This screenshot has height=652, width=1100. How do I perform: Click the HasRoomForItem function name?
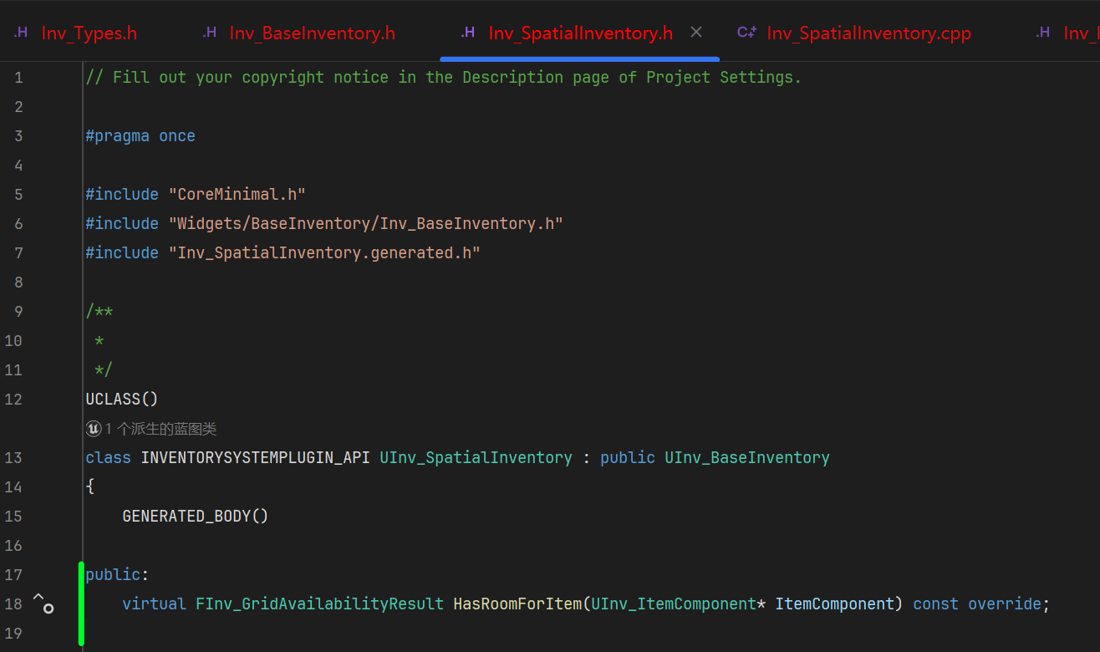pyautogui.click(x=517, y=604)
